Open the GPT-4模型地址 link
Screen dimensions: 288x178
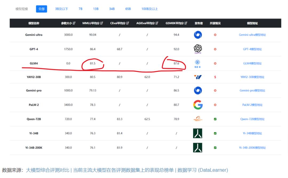[252, 49]
